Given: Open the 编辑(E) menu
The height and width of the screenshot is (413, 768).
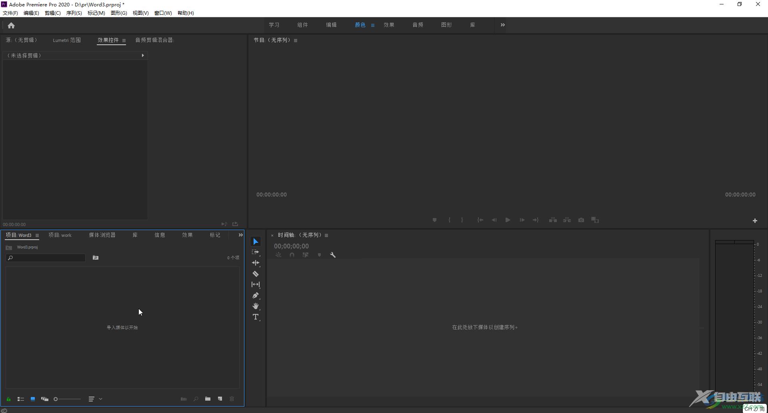Looking at the screenshot, I should 31,13.
